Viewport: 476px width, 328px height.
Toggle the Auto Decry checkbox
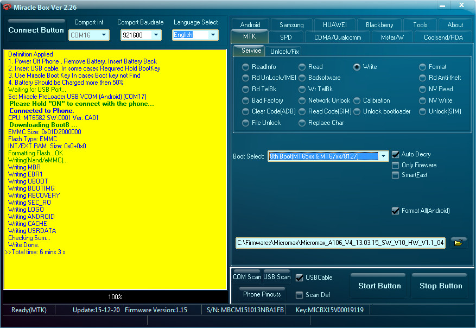[x=395, y=154]
